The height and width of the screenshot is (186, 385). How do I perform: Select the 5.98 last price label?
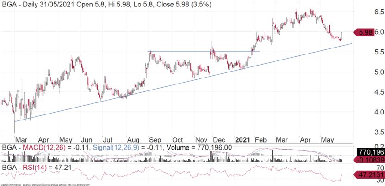click(x=364, y=32)
